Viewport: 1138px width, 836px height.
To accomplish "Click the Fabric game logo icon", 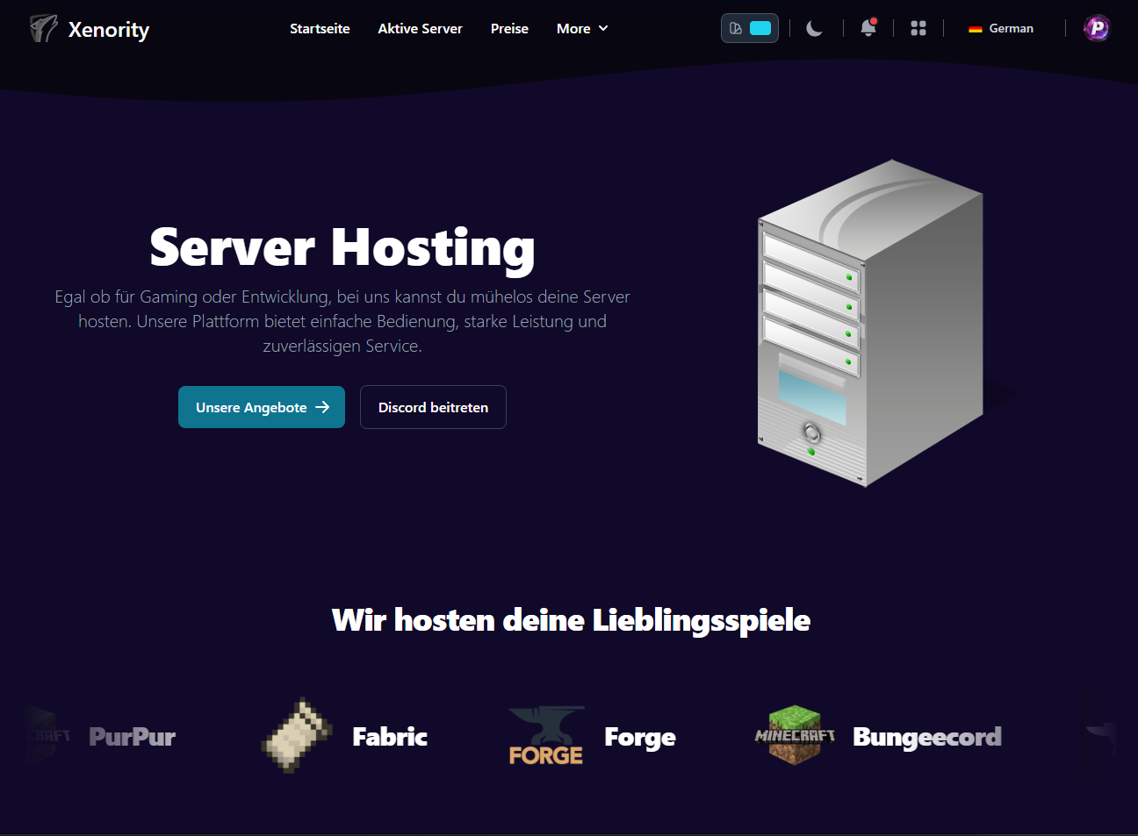I will (x=297, y=735).
